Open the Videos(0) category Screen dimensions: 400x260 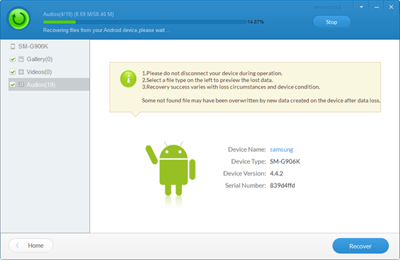[39, 72]
